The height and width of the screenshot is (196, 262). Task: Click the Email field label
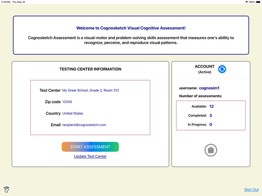(56, 125)
